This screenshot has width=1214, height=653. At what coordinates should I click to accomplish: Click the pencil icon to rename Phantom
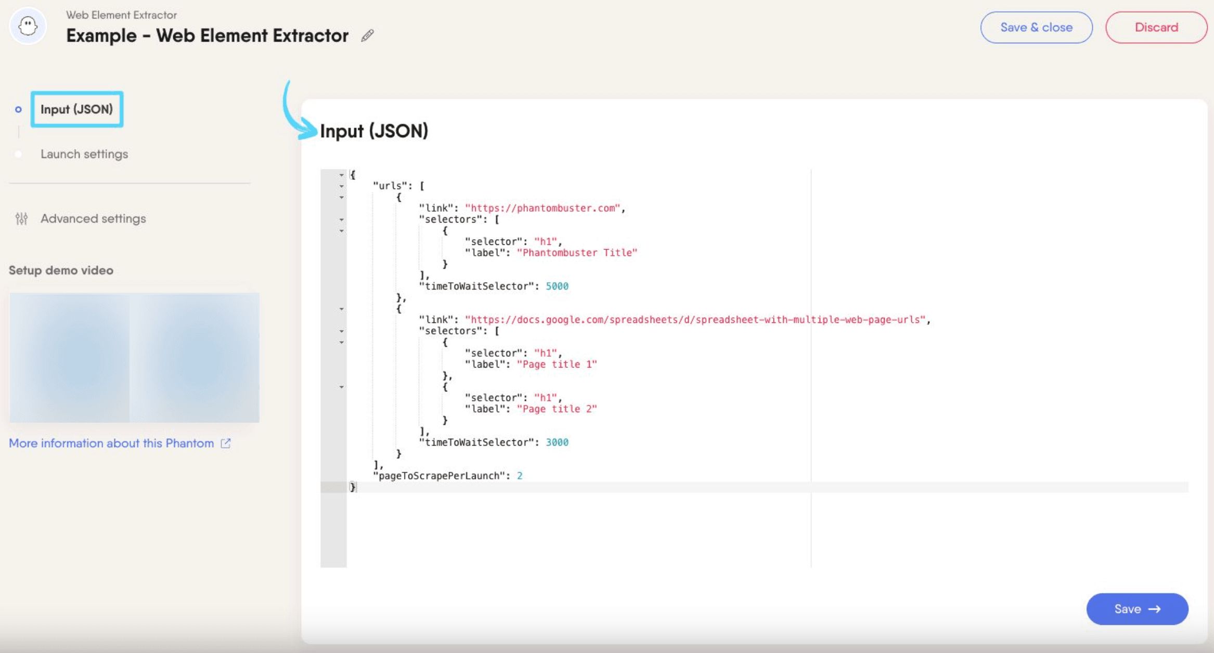click(x=367, y=35)
